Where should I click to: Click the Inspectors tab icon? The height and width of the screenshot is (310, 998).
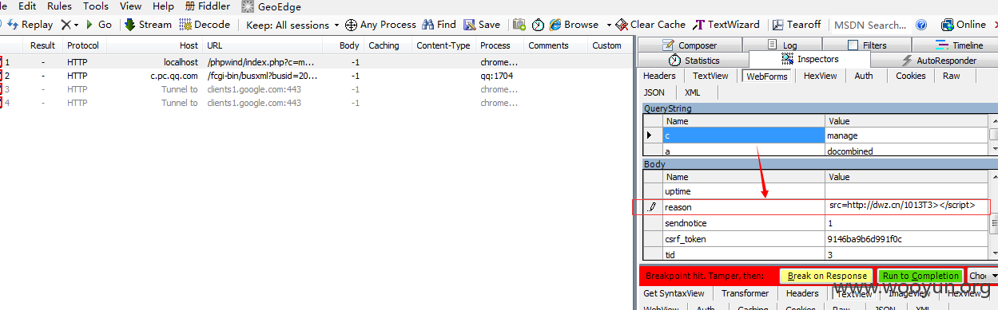pos(788,59)
